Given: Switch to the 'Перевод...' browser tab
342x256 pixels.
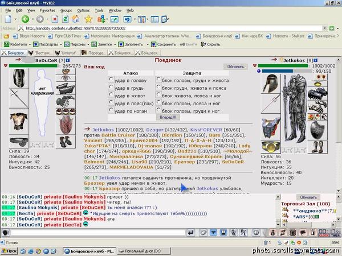Looking at the screenshot, I should (94, 53).
